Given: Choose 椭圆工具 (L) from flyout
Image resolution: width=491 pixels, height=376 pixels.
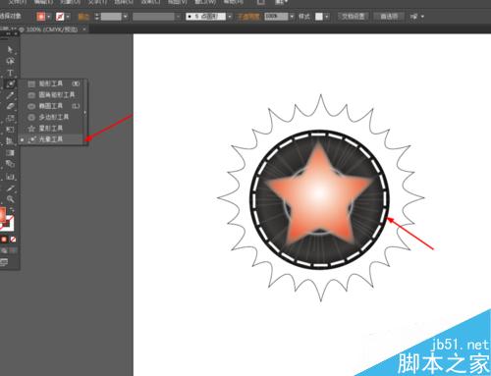Looking at the screenshot, I should 53,106.
